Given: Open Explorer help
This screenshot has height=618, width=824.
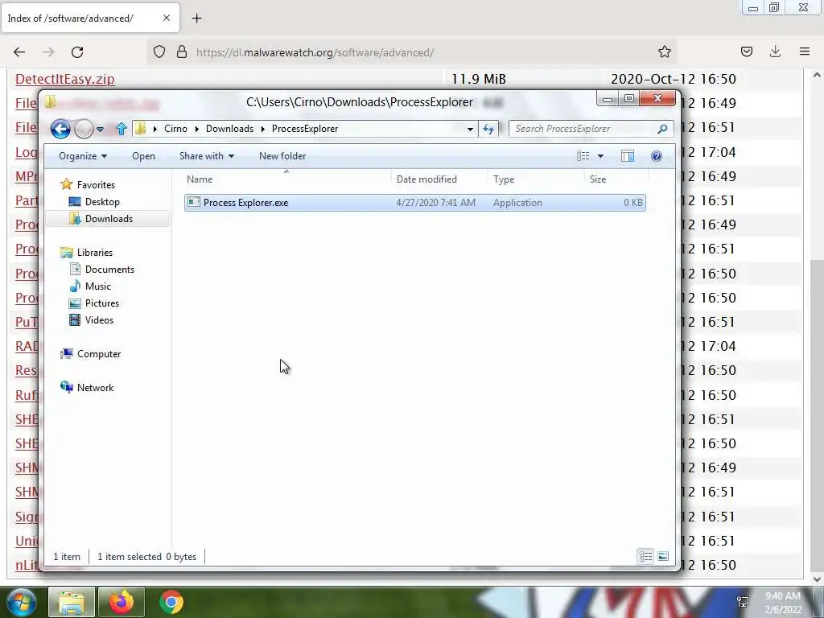Looking at the screenshot, I should [657, 156].
